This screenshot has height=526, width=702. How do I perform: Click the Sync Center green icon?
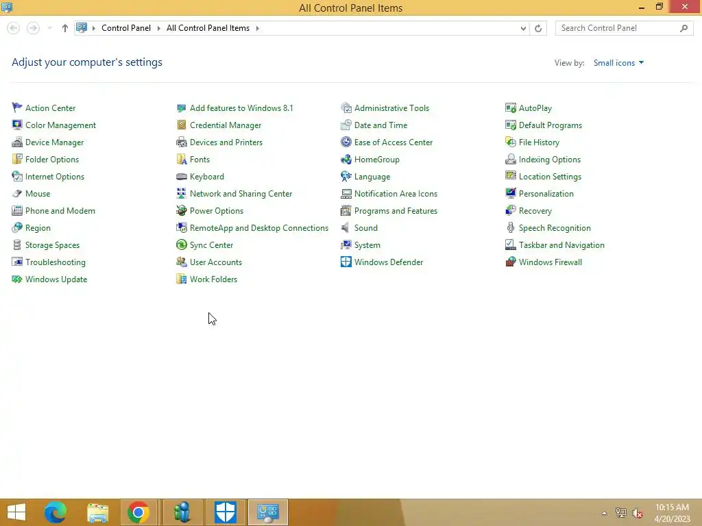[181, 245]
